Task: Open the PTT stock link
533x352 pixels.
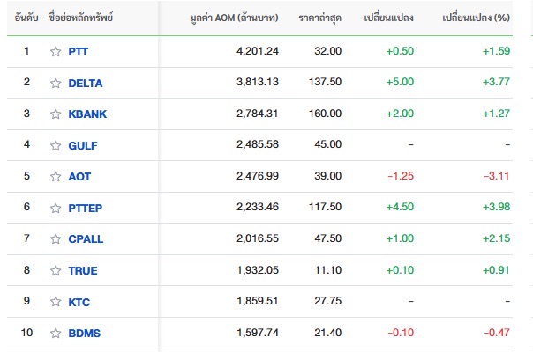Action: (x=79, y=52)
